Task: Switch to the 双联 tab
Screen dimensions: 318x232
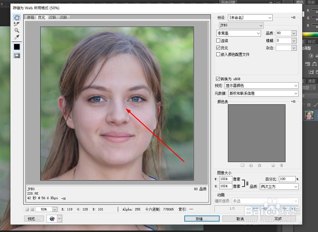Action: (53, 17)
